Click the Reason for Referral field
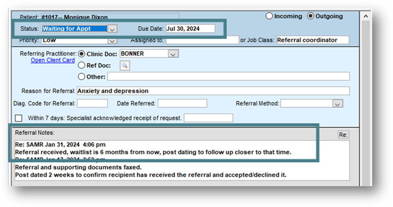The image size is (393, 207). point(213,91)
